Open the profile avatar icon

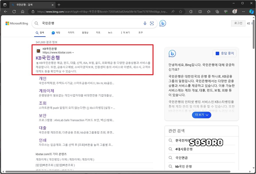(234, 11)
